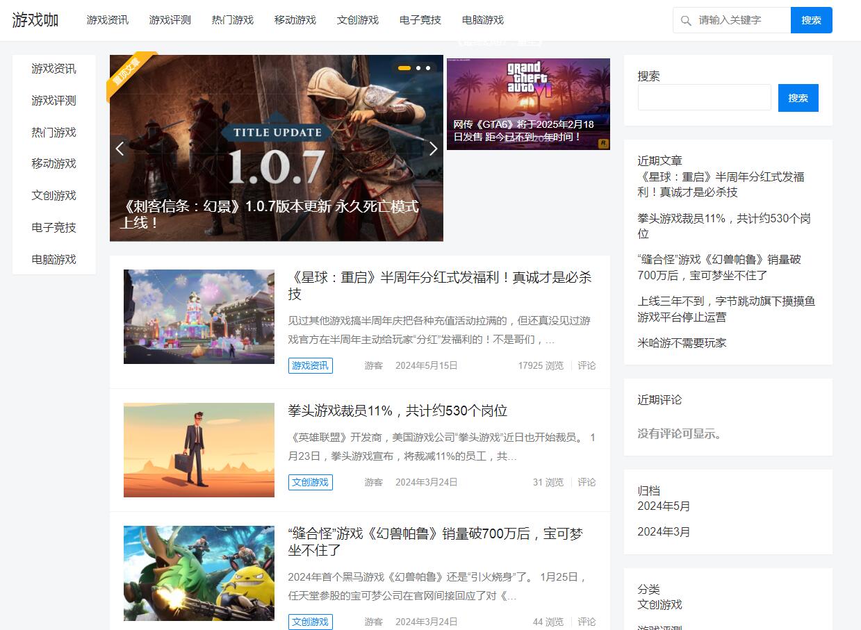Advance to the next carousel slide
The width and height of the screenshot is (861, 630).
coord(434,149)
